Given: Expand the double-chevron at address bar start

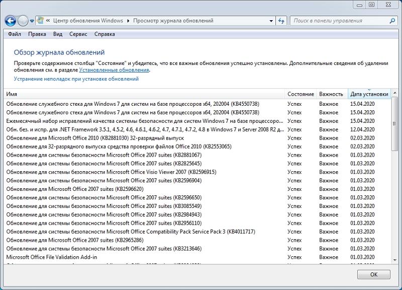Looking at the screenshot, I should tap(48, 21).
